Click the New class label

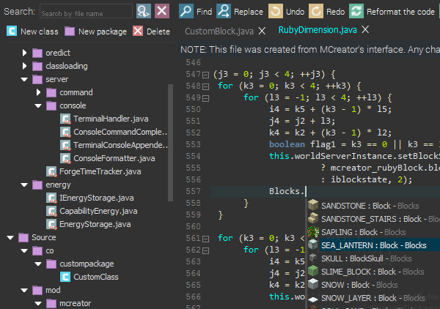click(40, 31)
